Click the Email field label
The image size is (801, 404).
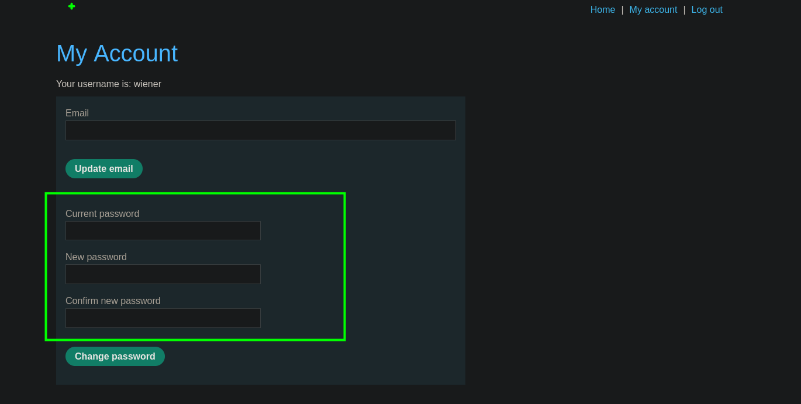(x=77, y=113)
